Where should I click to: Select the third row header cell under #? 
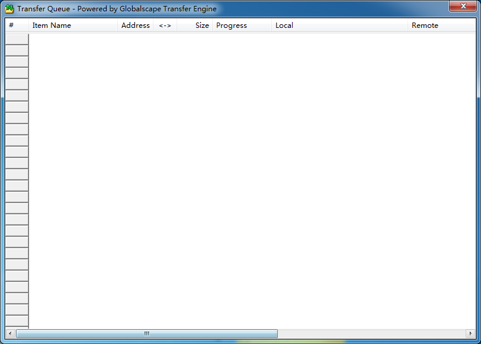coord(17,62)
